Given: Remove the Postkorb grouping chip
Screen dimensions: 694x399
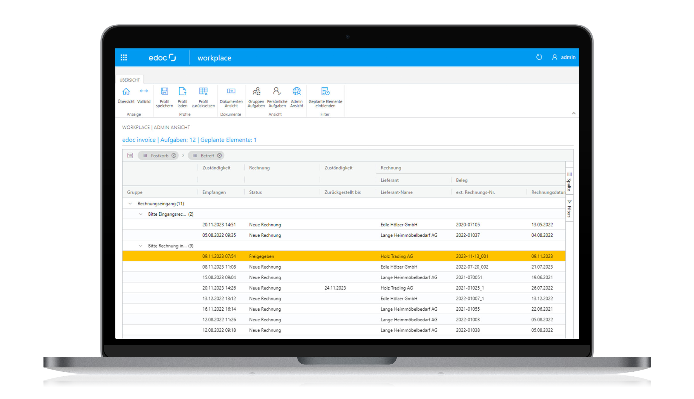Looking at the screenshot, I should point(174,156).
